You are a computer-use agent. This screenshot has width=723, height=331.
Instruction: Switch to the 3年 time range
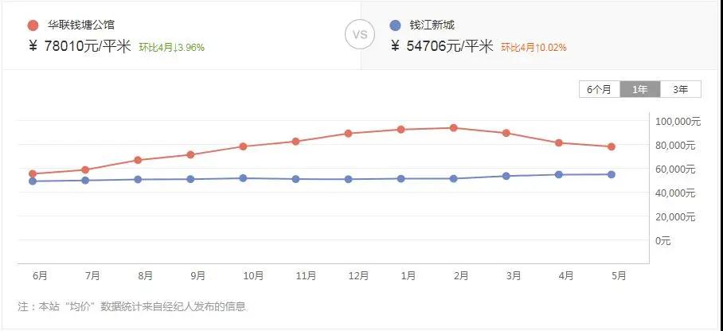click(680, 89)
